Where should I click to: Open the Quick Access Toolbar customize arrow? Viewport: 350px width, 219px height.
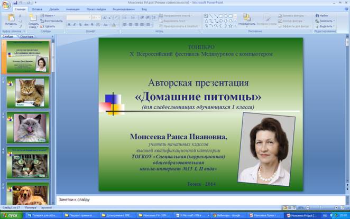(x=35, y=3)
